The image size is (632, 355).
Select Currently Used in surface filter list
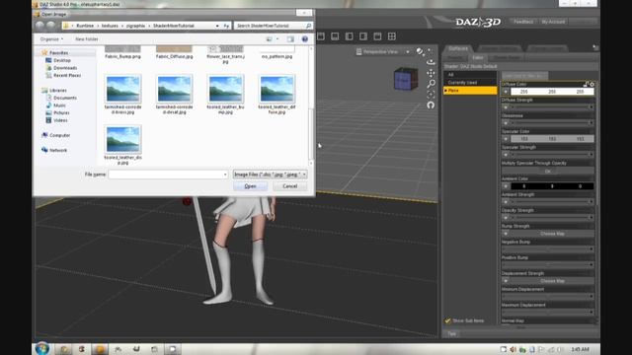click(470, 83)
